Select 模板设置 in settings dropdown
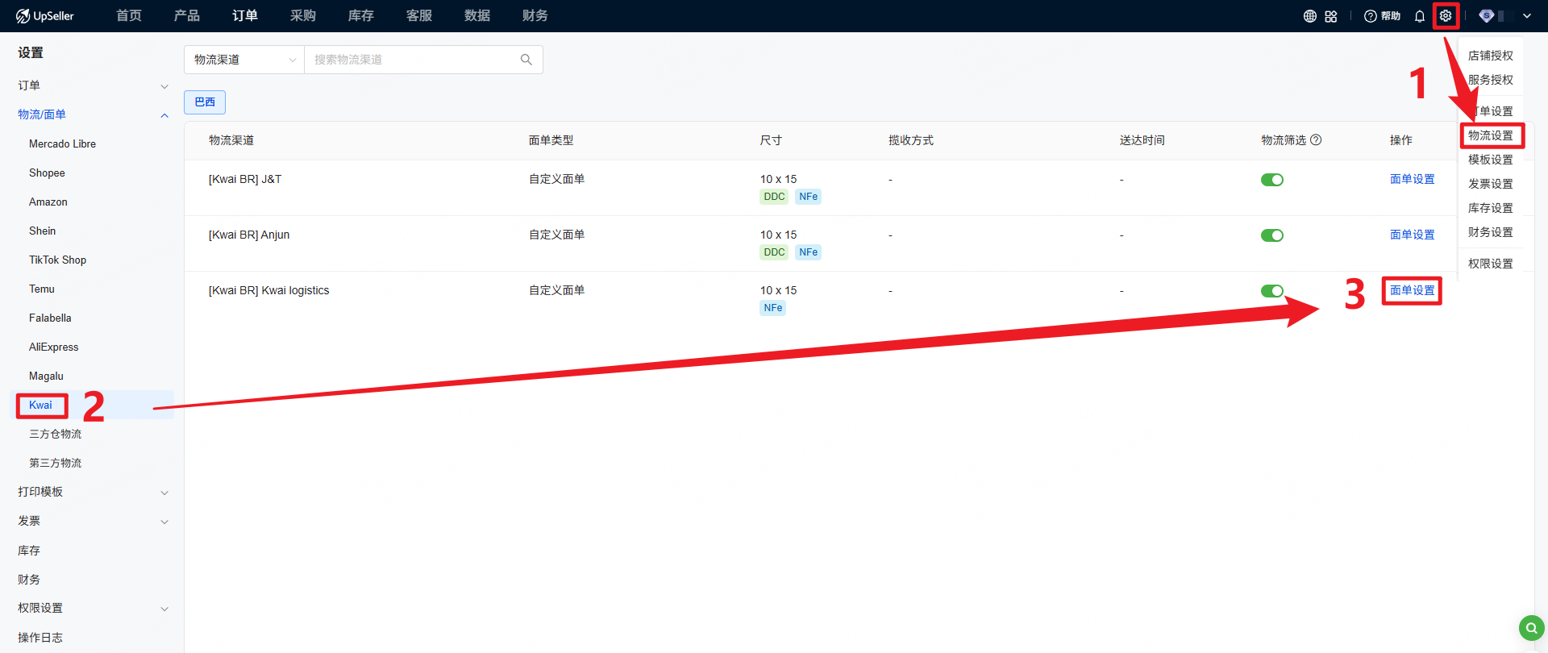 (x=1490, y=160)
